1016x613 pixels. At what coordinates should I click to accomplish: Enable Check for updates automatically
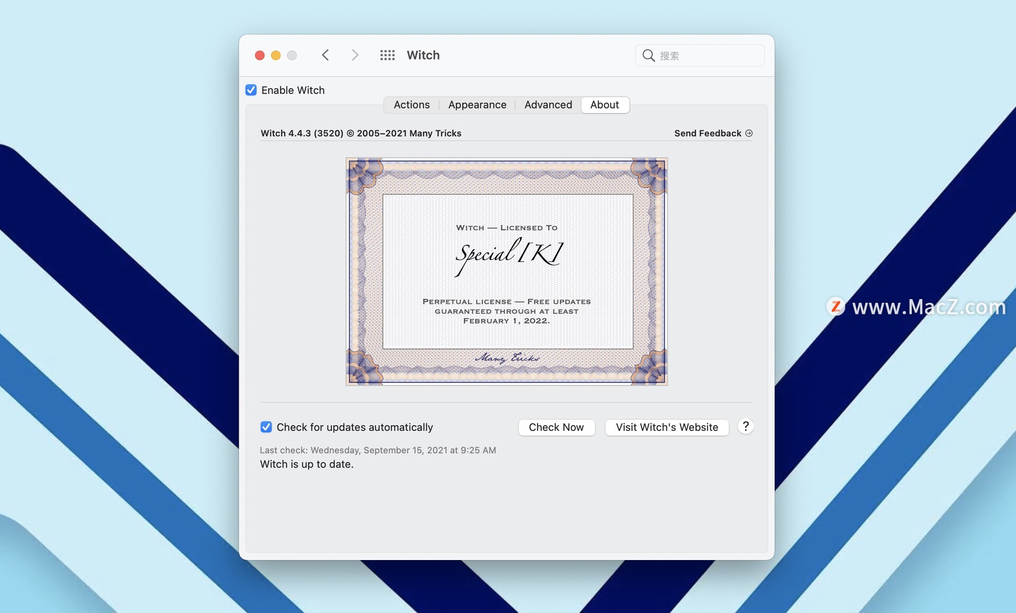tap(266, 427)
